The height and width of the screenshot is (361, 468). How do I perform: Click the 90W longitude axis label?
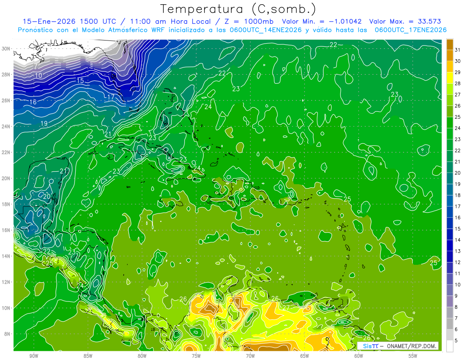coord(34,356)
